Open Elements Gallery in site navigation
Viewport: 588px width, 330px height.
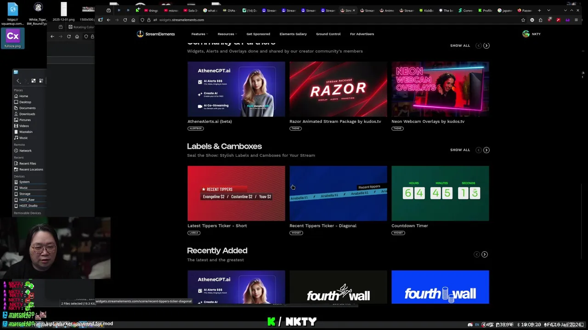(x=293, y=34)
